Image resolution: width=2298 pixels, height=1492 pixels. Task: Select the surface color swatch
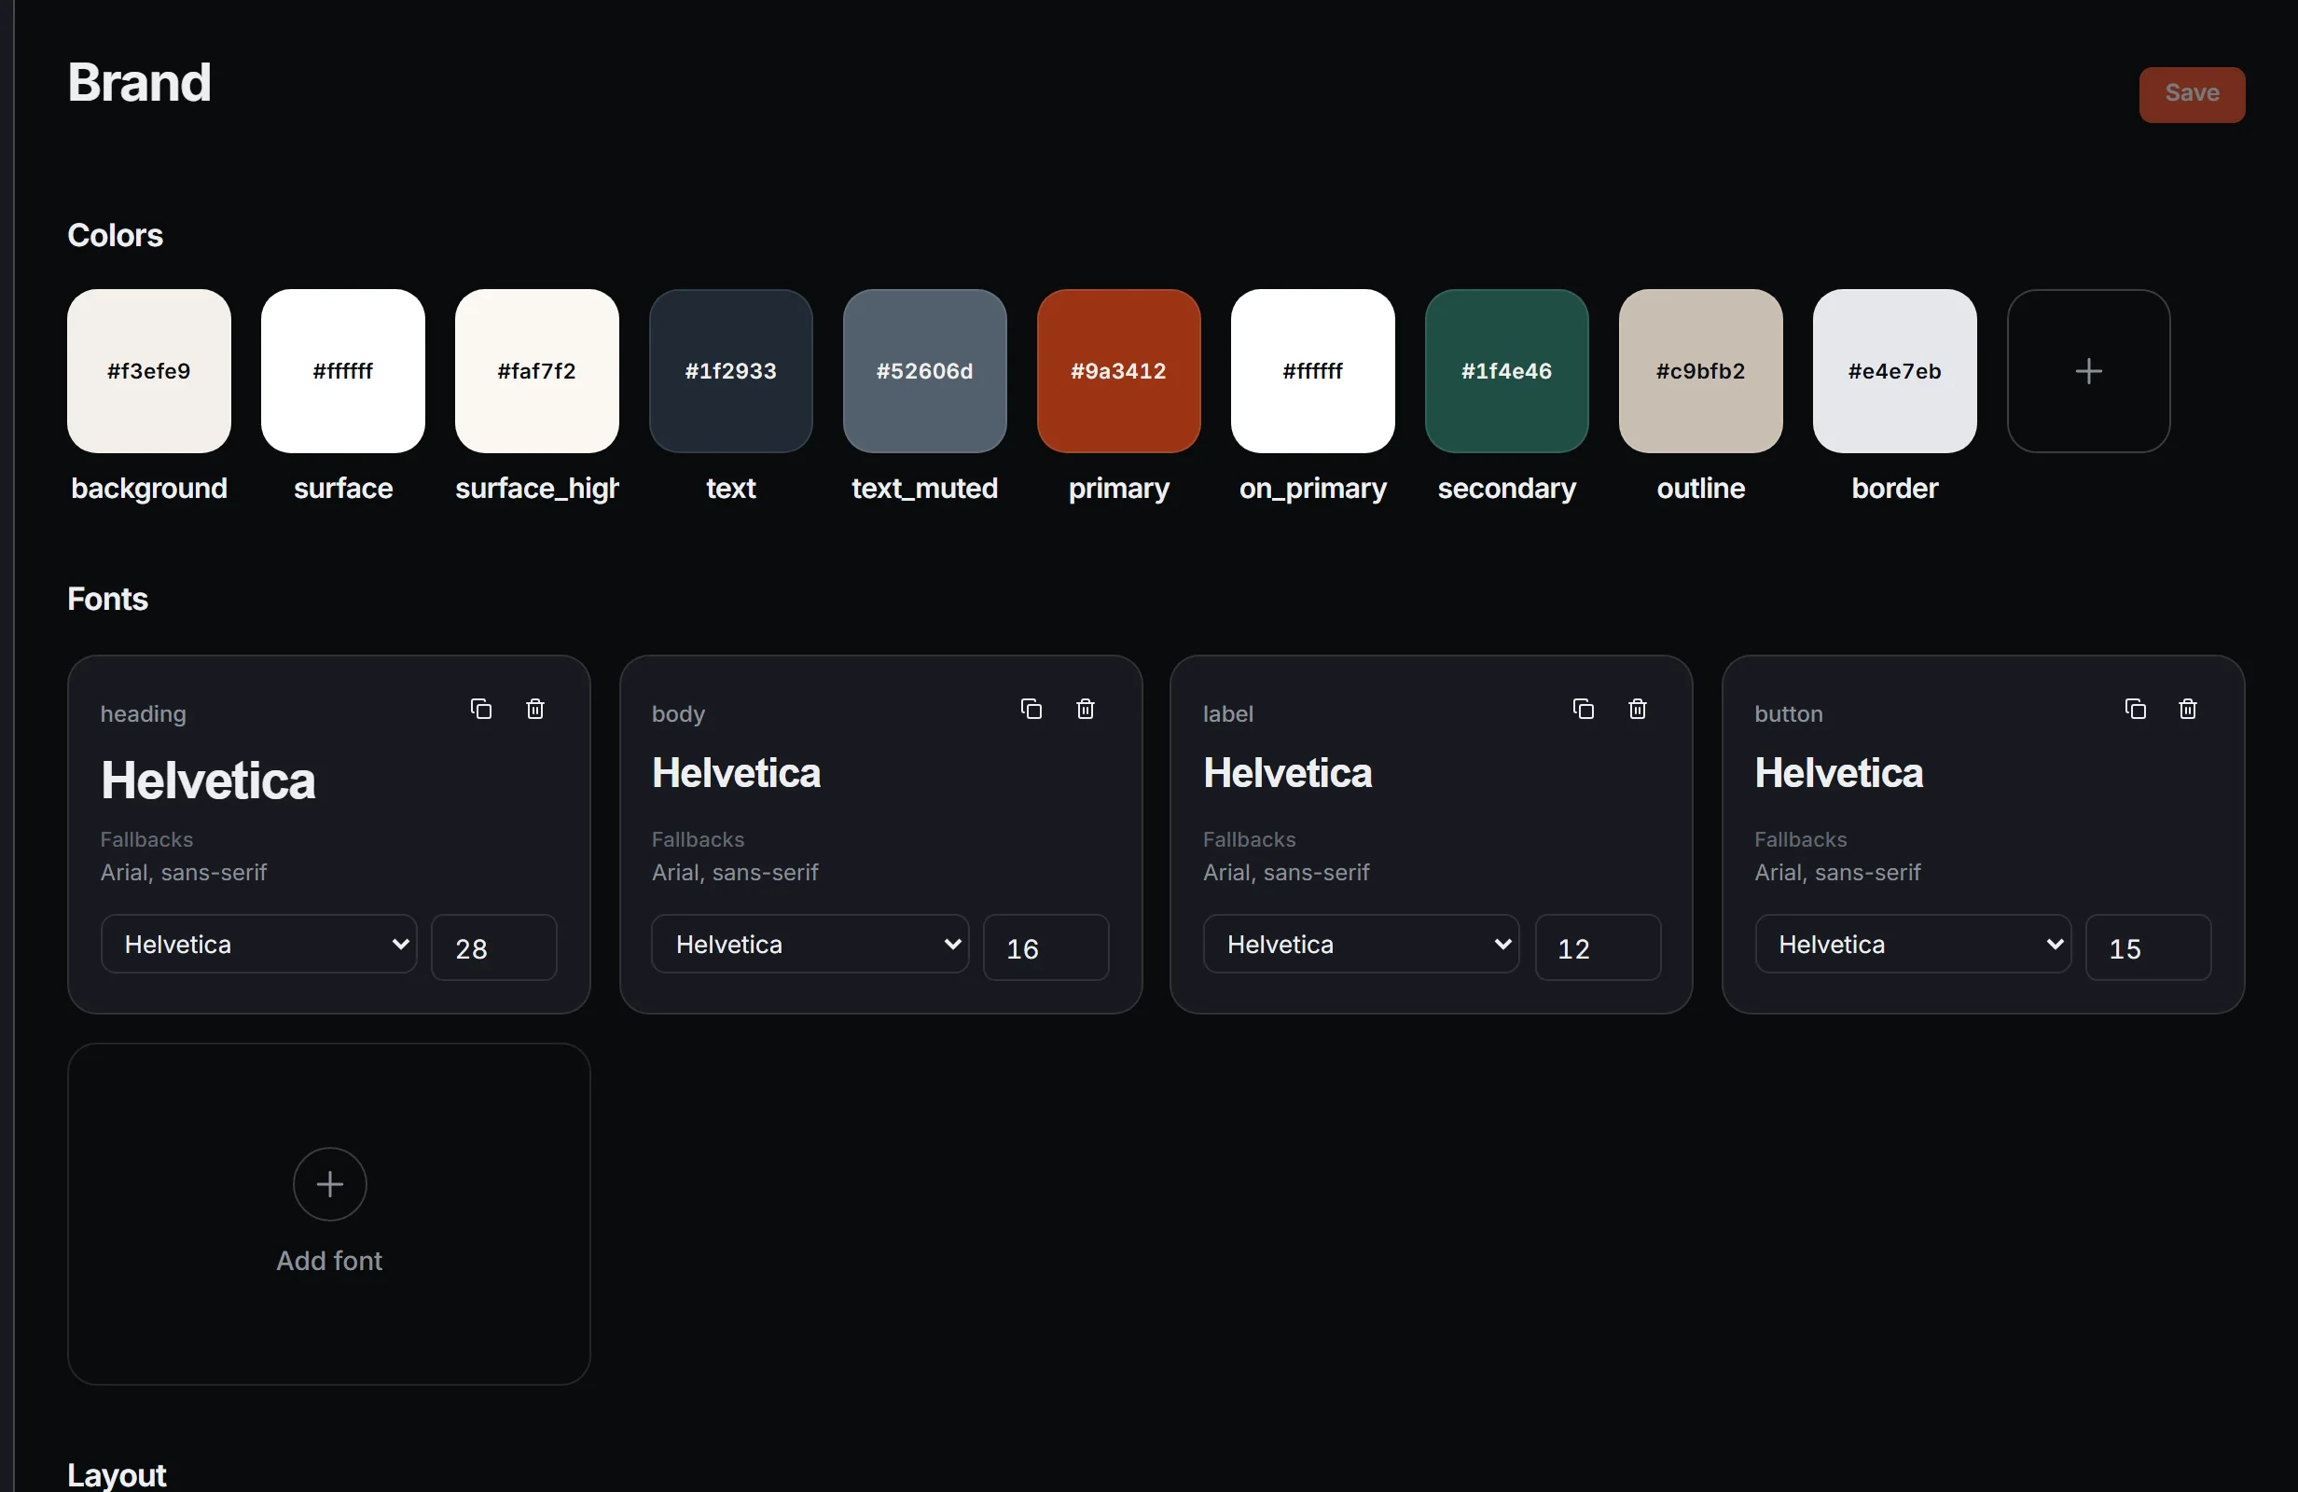point(343,371)
